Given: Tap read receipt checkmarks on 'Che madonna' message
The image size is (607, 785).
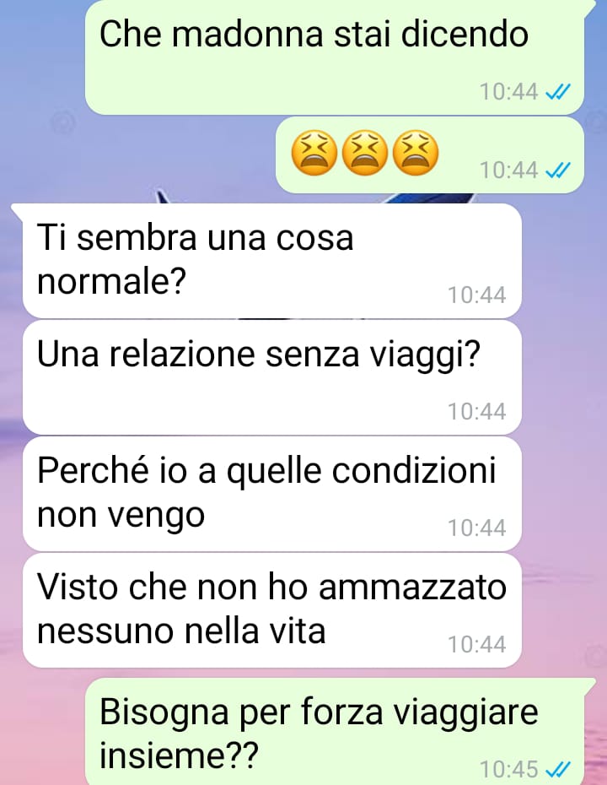Looking at the screenshot, I should 557,92.
